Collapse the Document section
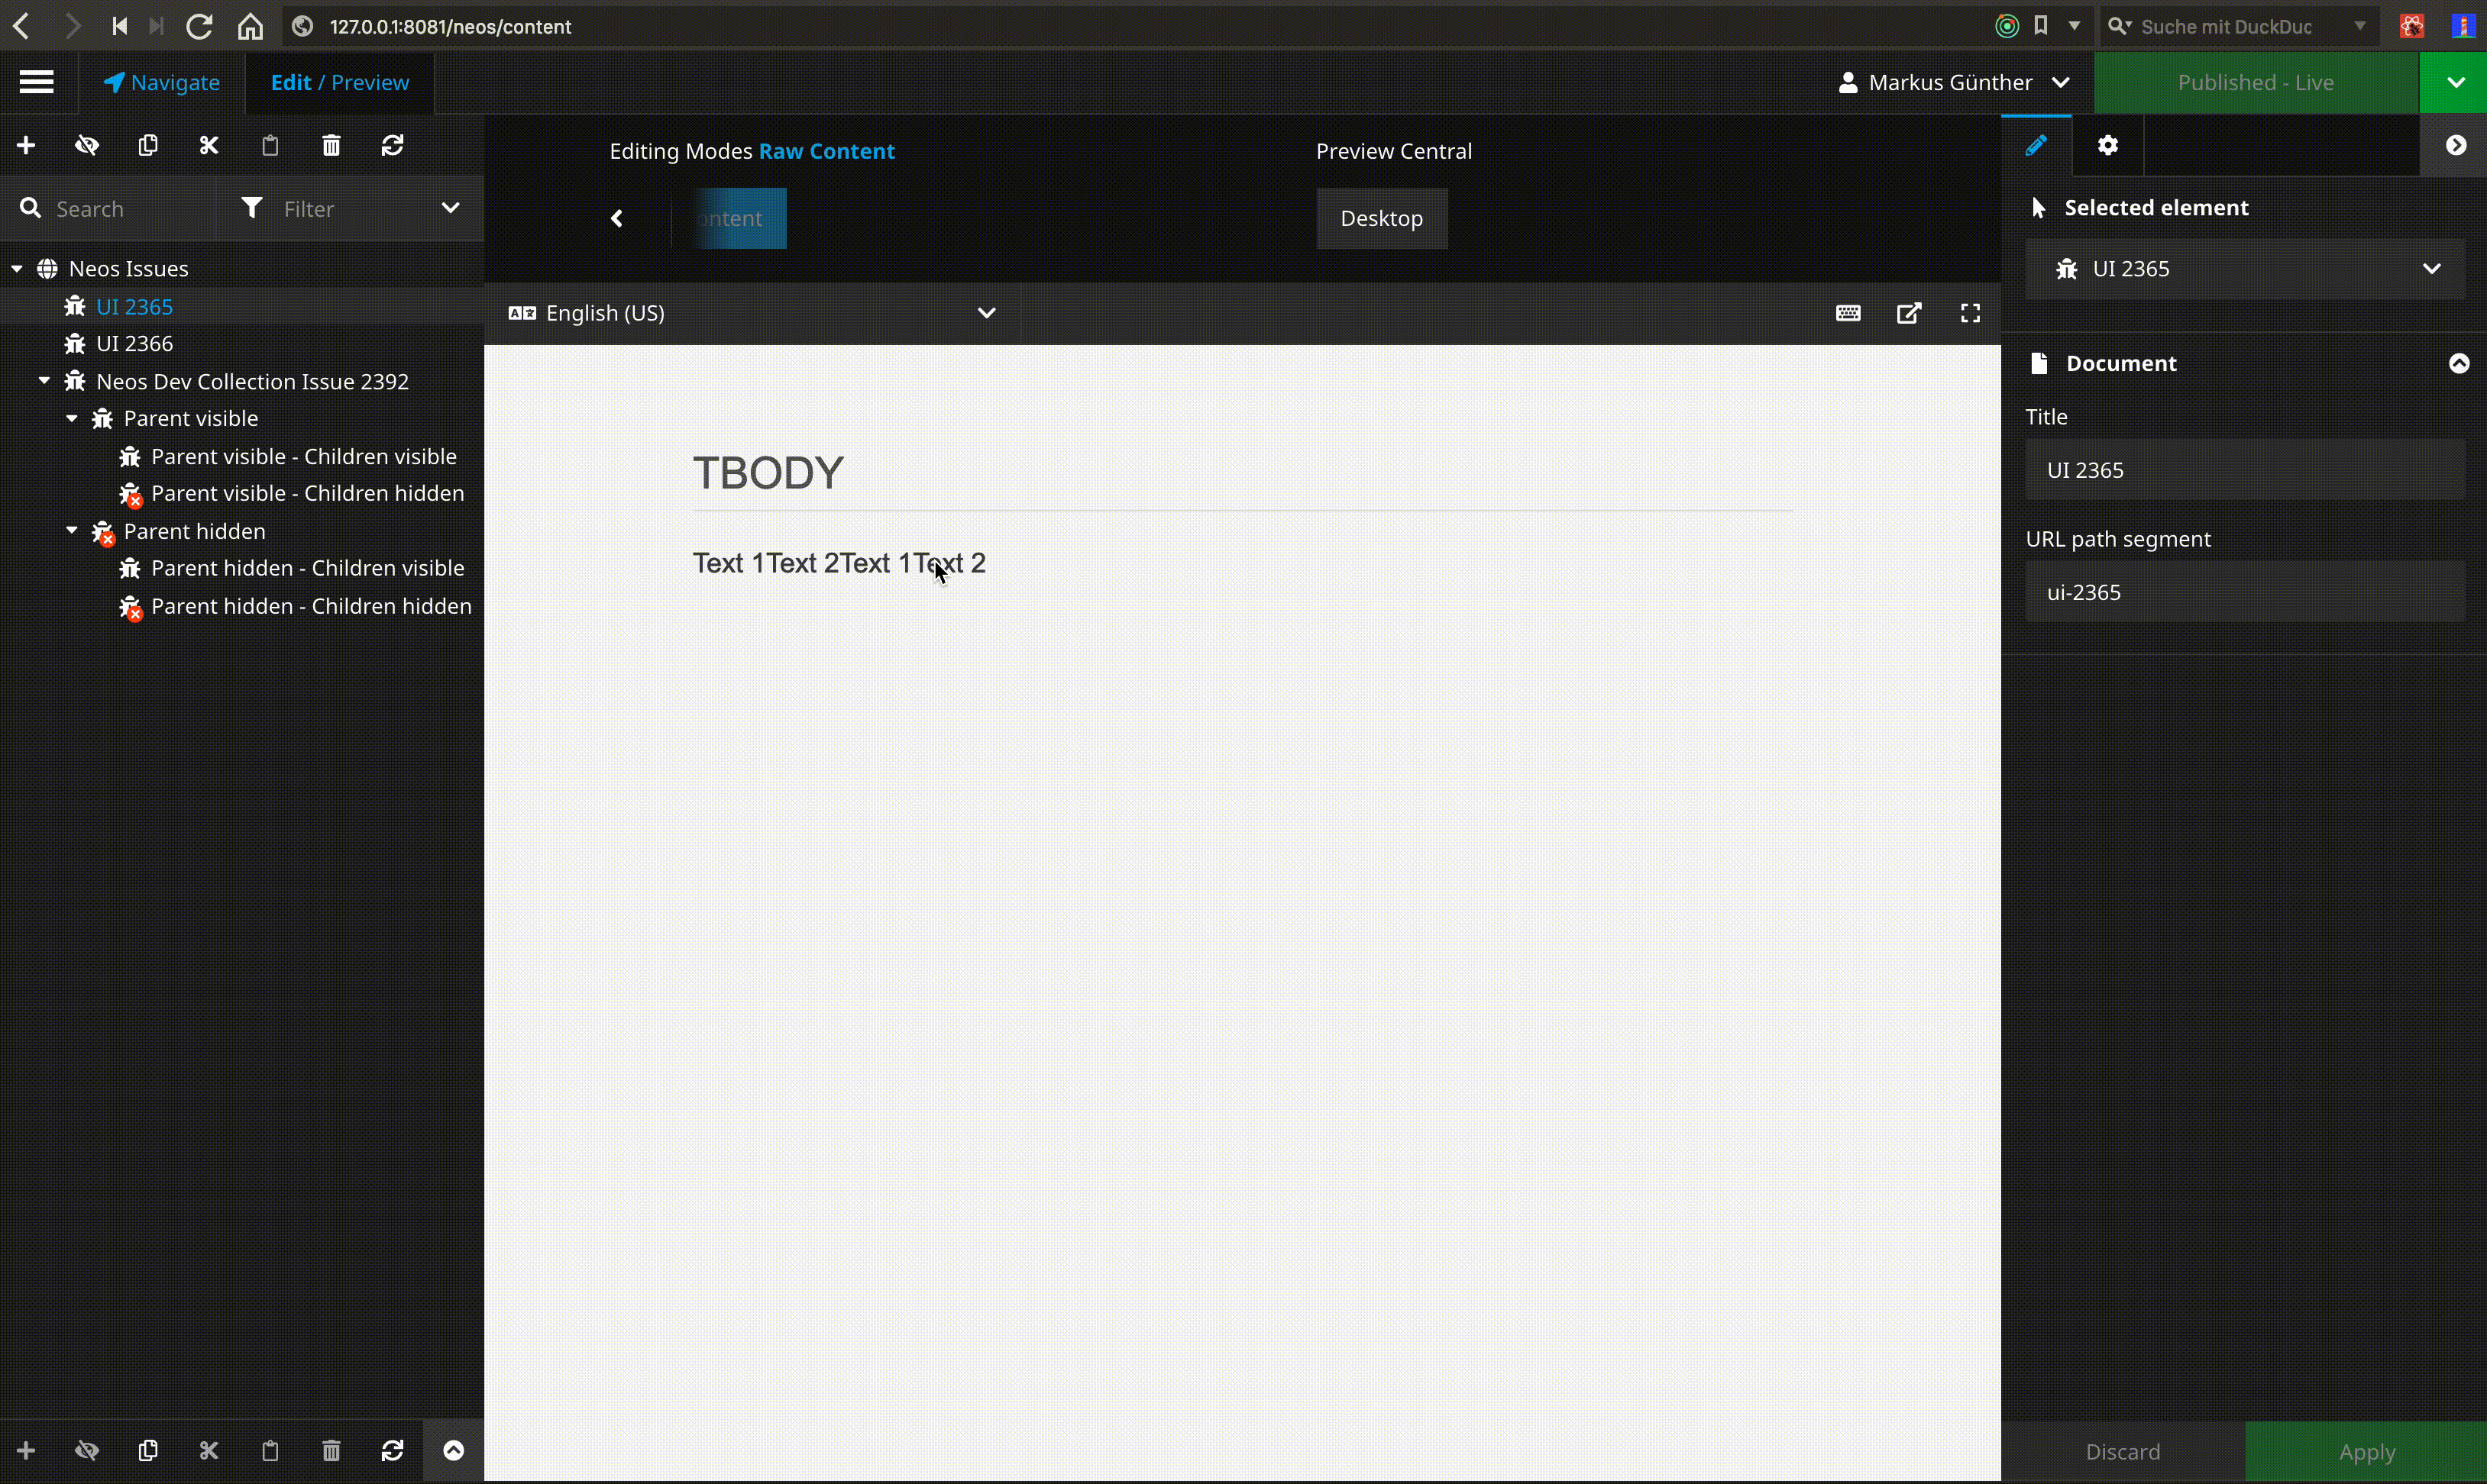This screenshot has height=1484, width=2487. pyautogui.click(x=2459, y=363)
